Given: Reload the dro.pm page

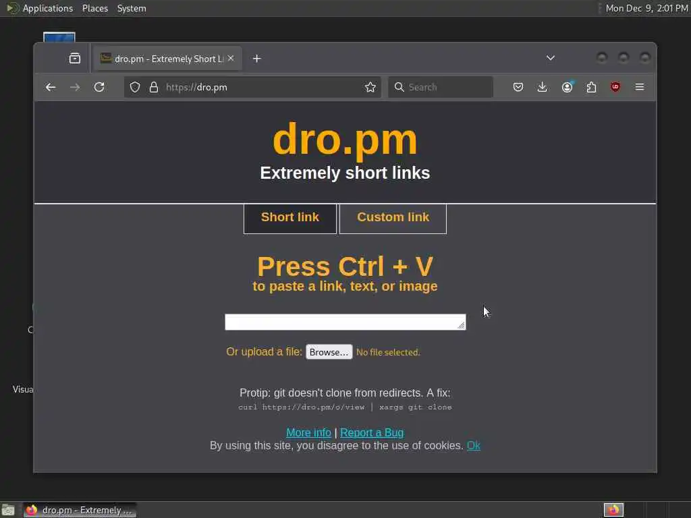Looking at the screenshot, I should (99, 87).
